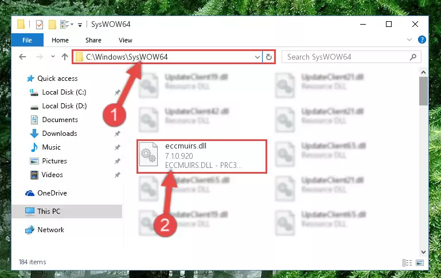
Task: Click the eccmuirs.dll gear file icon
Action: click(149, 155)
